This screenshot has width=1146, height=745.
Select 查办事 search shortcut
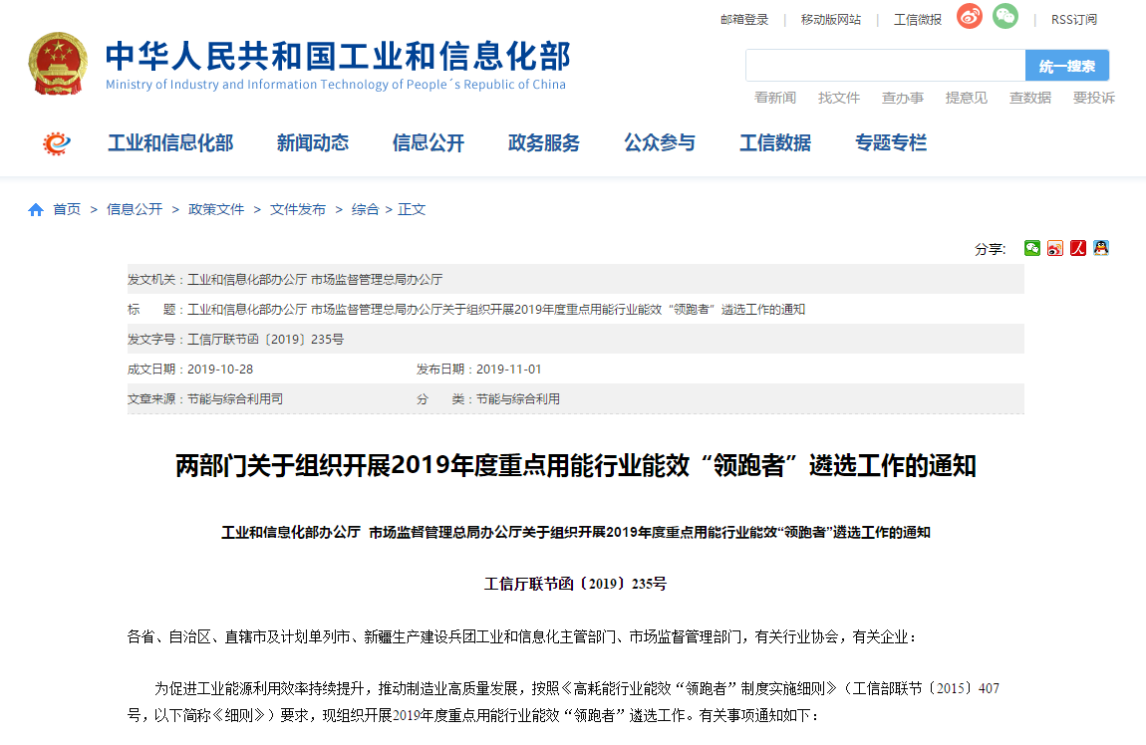pos(903,98)
